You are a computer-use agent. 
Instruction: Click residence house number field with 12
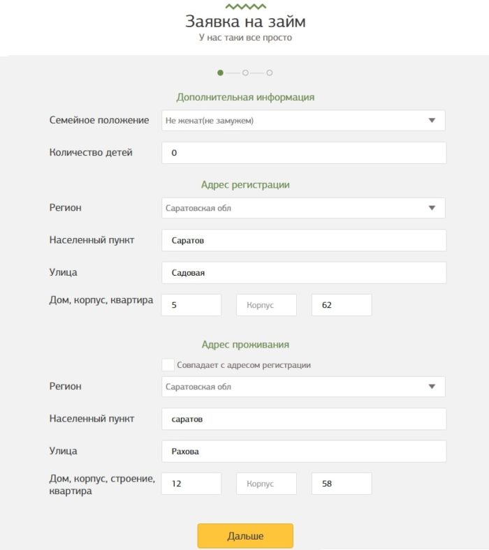tap(191, 484)
